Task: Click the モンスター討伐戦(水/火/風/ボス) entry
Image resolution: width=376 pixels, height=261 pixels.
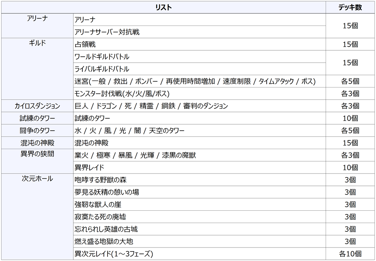Action: coord(120,94)
